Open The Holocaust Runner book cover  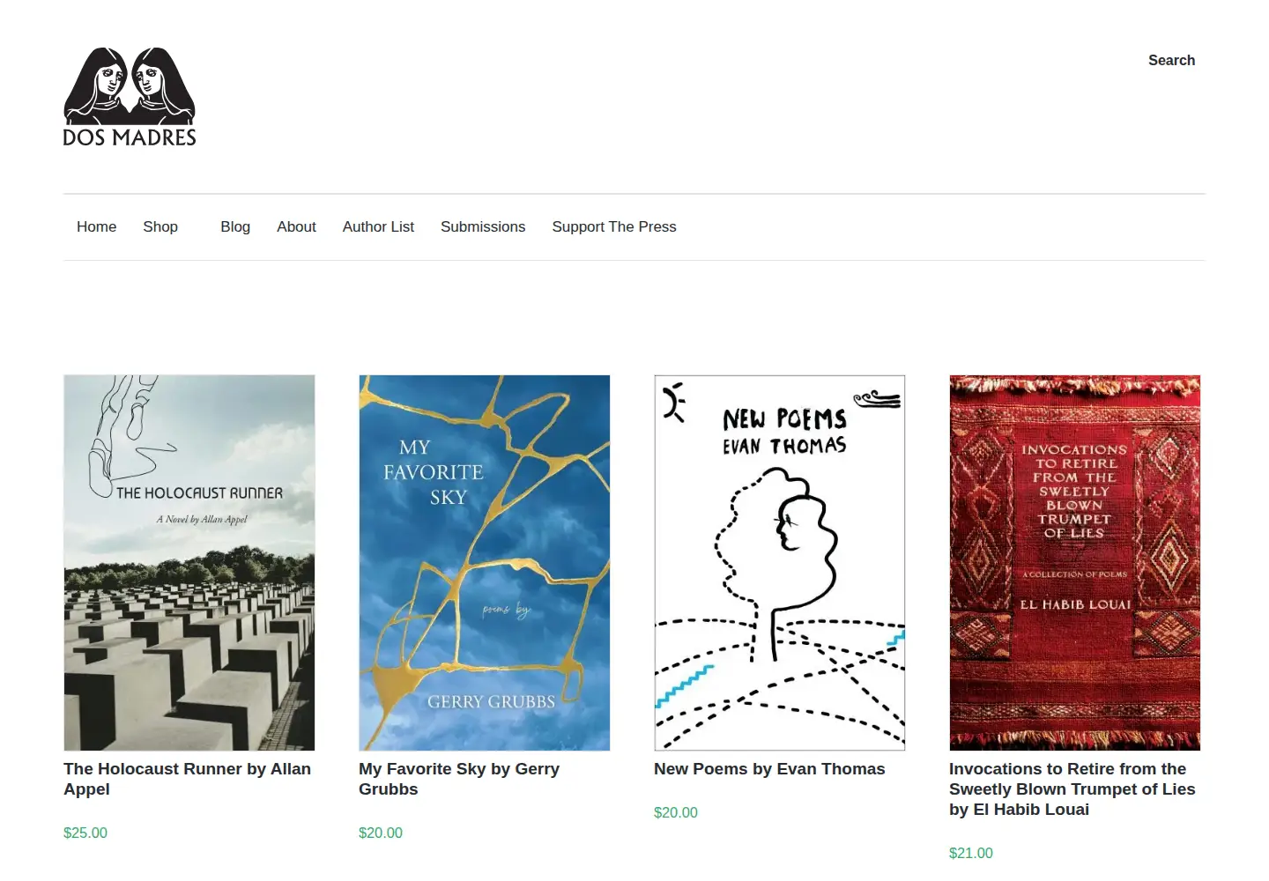(x=189, y=563)
